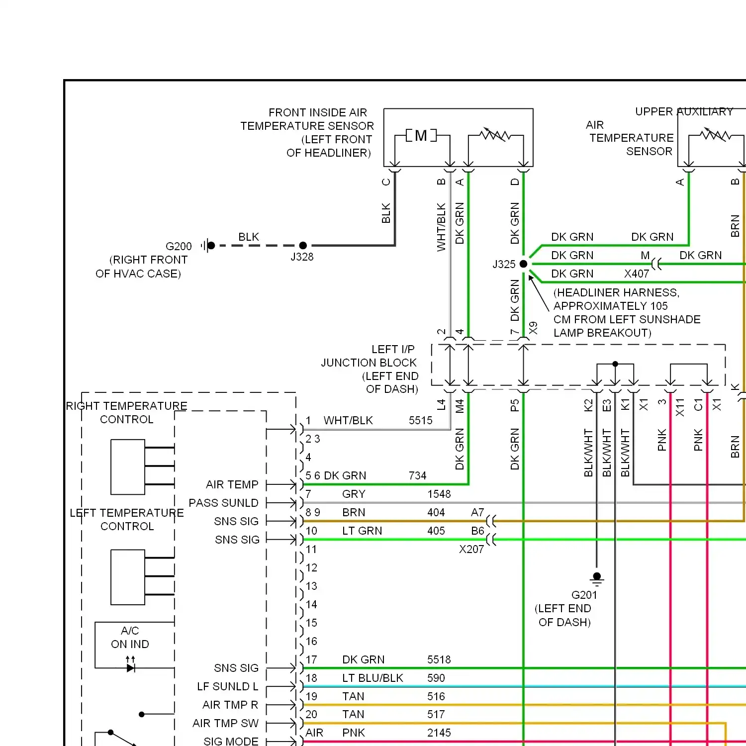The width and height of the screenshot is (746, 746).
Task: Click circuit number 590
Action: [x=436, y=678]
